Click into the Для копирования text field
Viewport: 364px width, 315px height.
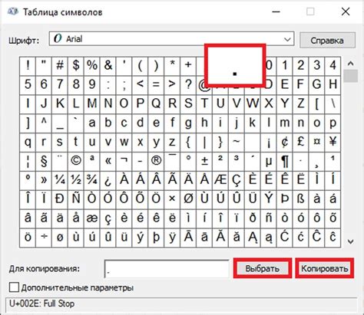pos(167,268)
